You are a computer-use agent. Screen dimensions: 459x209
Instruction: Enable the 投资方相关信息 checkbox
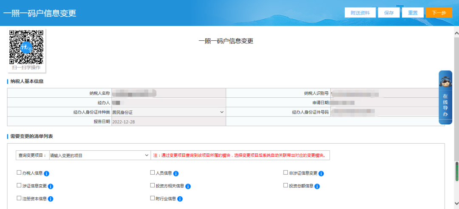[x=152, y=185]
